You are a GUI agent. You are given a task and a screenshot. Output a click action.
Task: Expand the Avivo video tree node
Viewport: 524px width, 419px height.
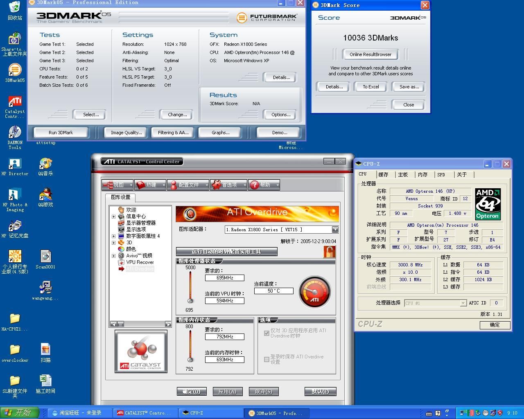(x=113, y=256)
